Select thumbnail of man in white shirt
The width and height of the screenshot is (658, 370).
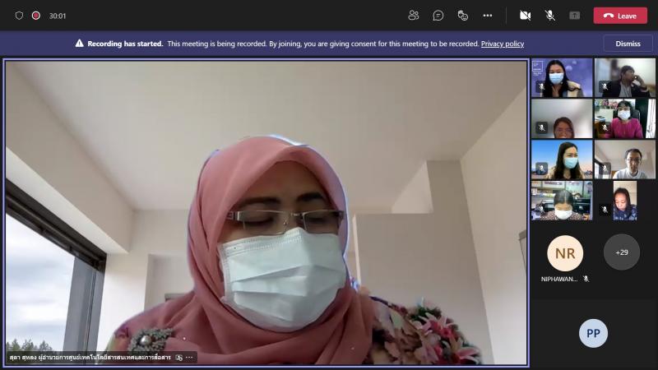coord(625,160)
